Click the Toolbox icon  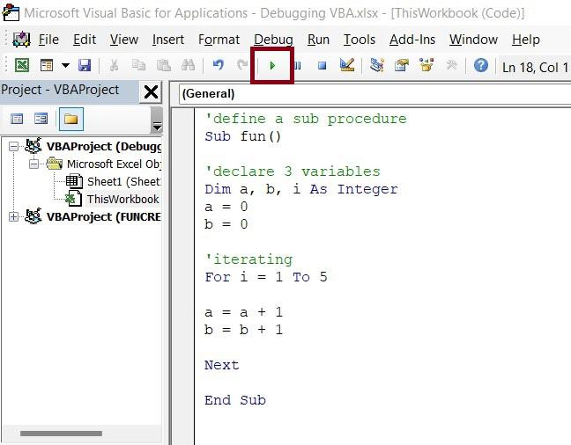[451, 65]
